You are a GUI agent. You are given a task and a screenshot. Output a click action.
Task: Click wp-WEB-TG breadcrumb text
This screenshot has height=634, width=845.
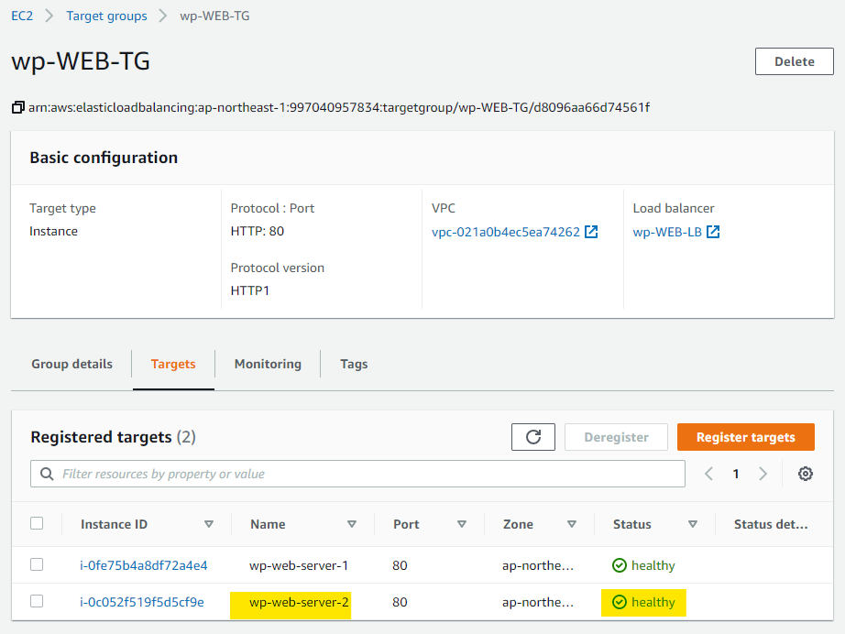tap(214, 16)
